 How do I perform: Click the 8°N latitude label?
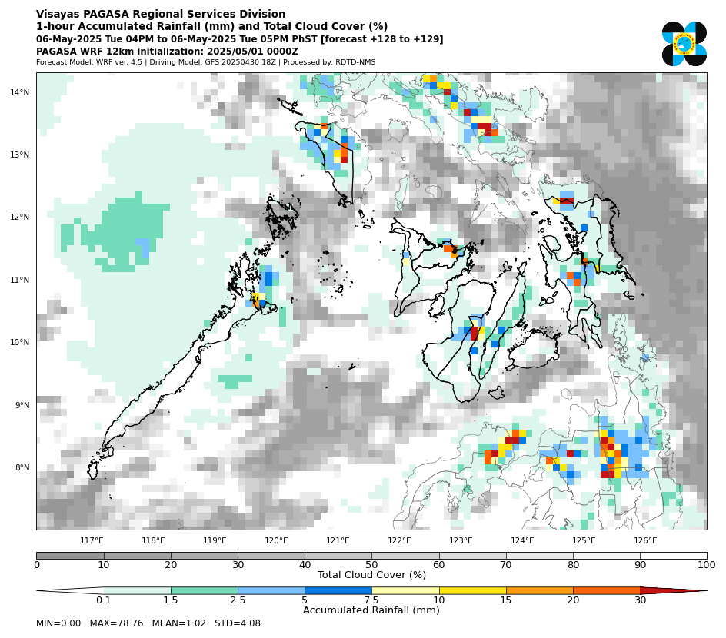click(x=22, y=468)
